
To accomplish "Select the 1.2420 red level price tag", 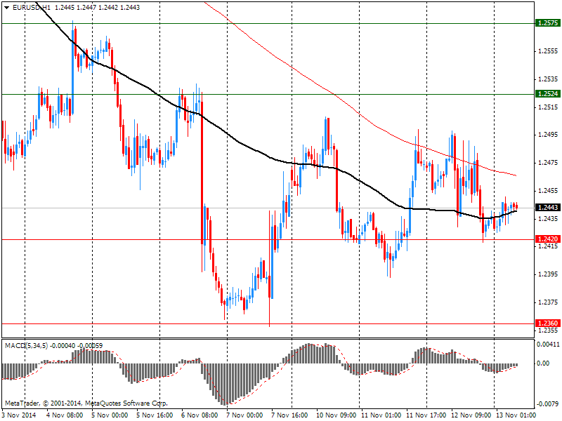I will 547,239.
